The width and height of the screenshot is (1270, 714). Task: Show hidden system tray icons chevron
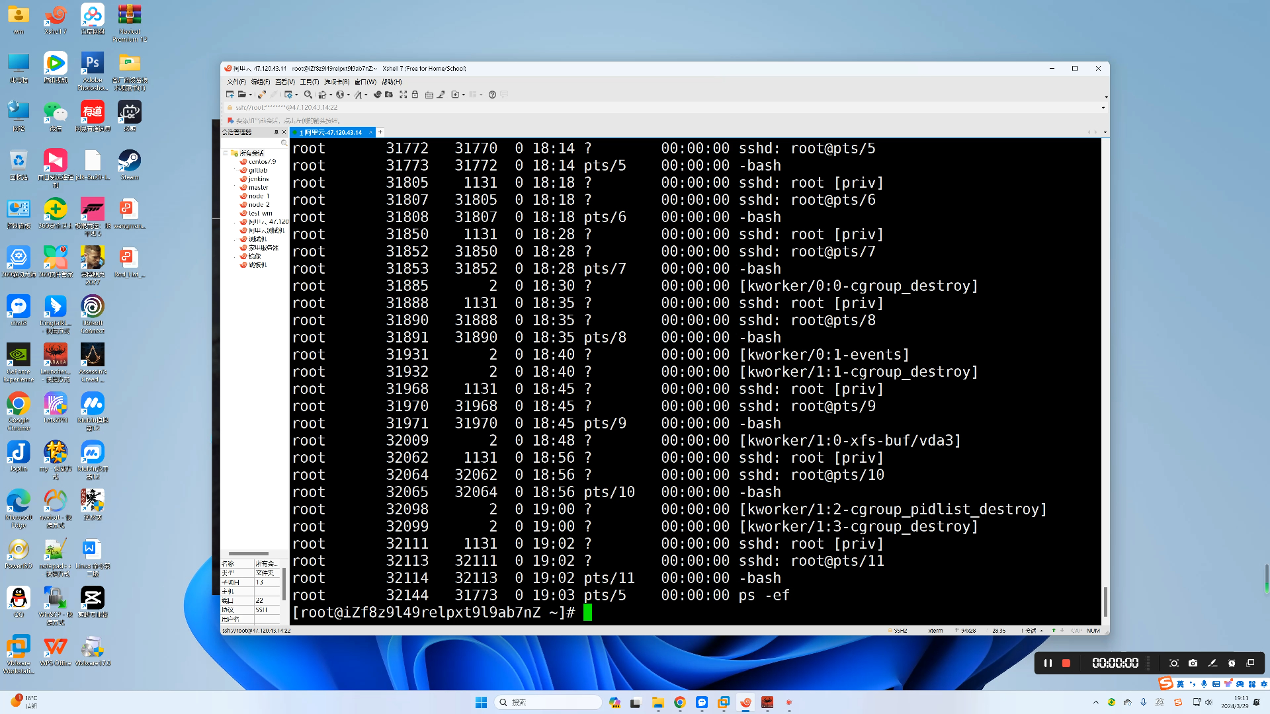(x=1096, y=702)
